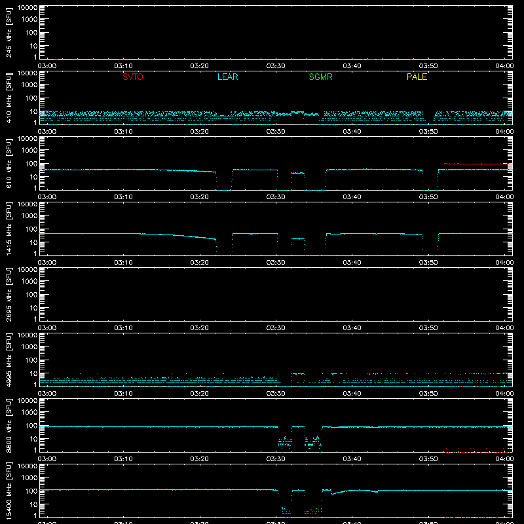Click the 1000 tick of the 2695 MHz panel
Viewport: 524px width, 524px height.
29,282
